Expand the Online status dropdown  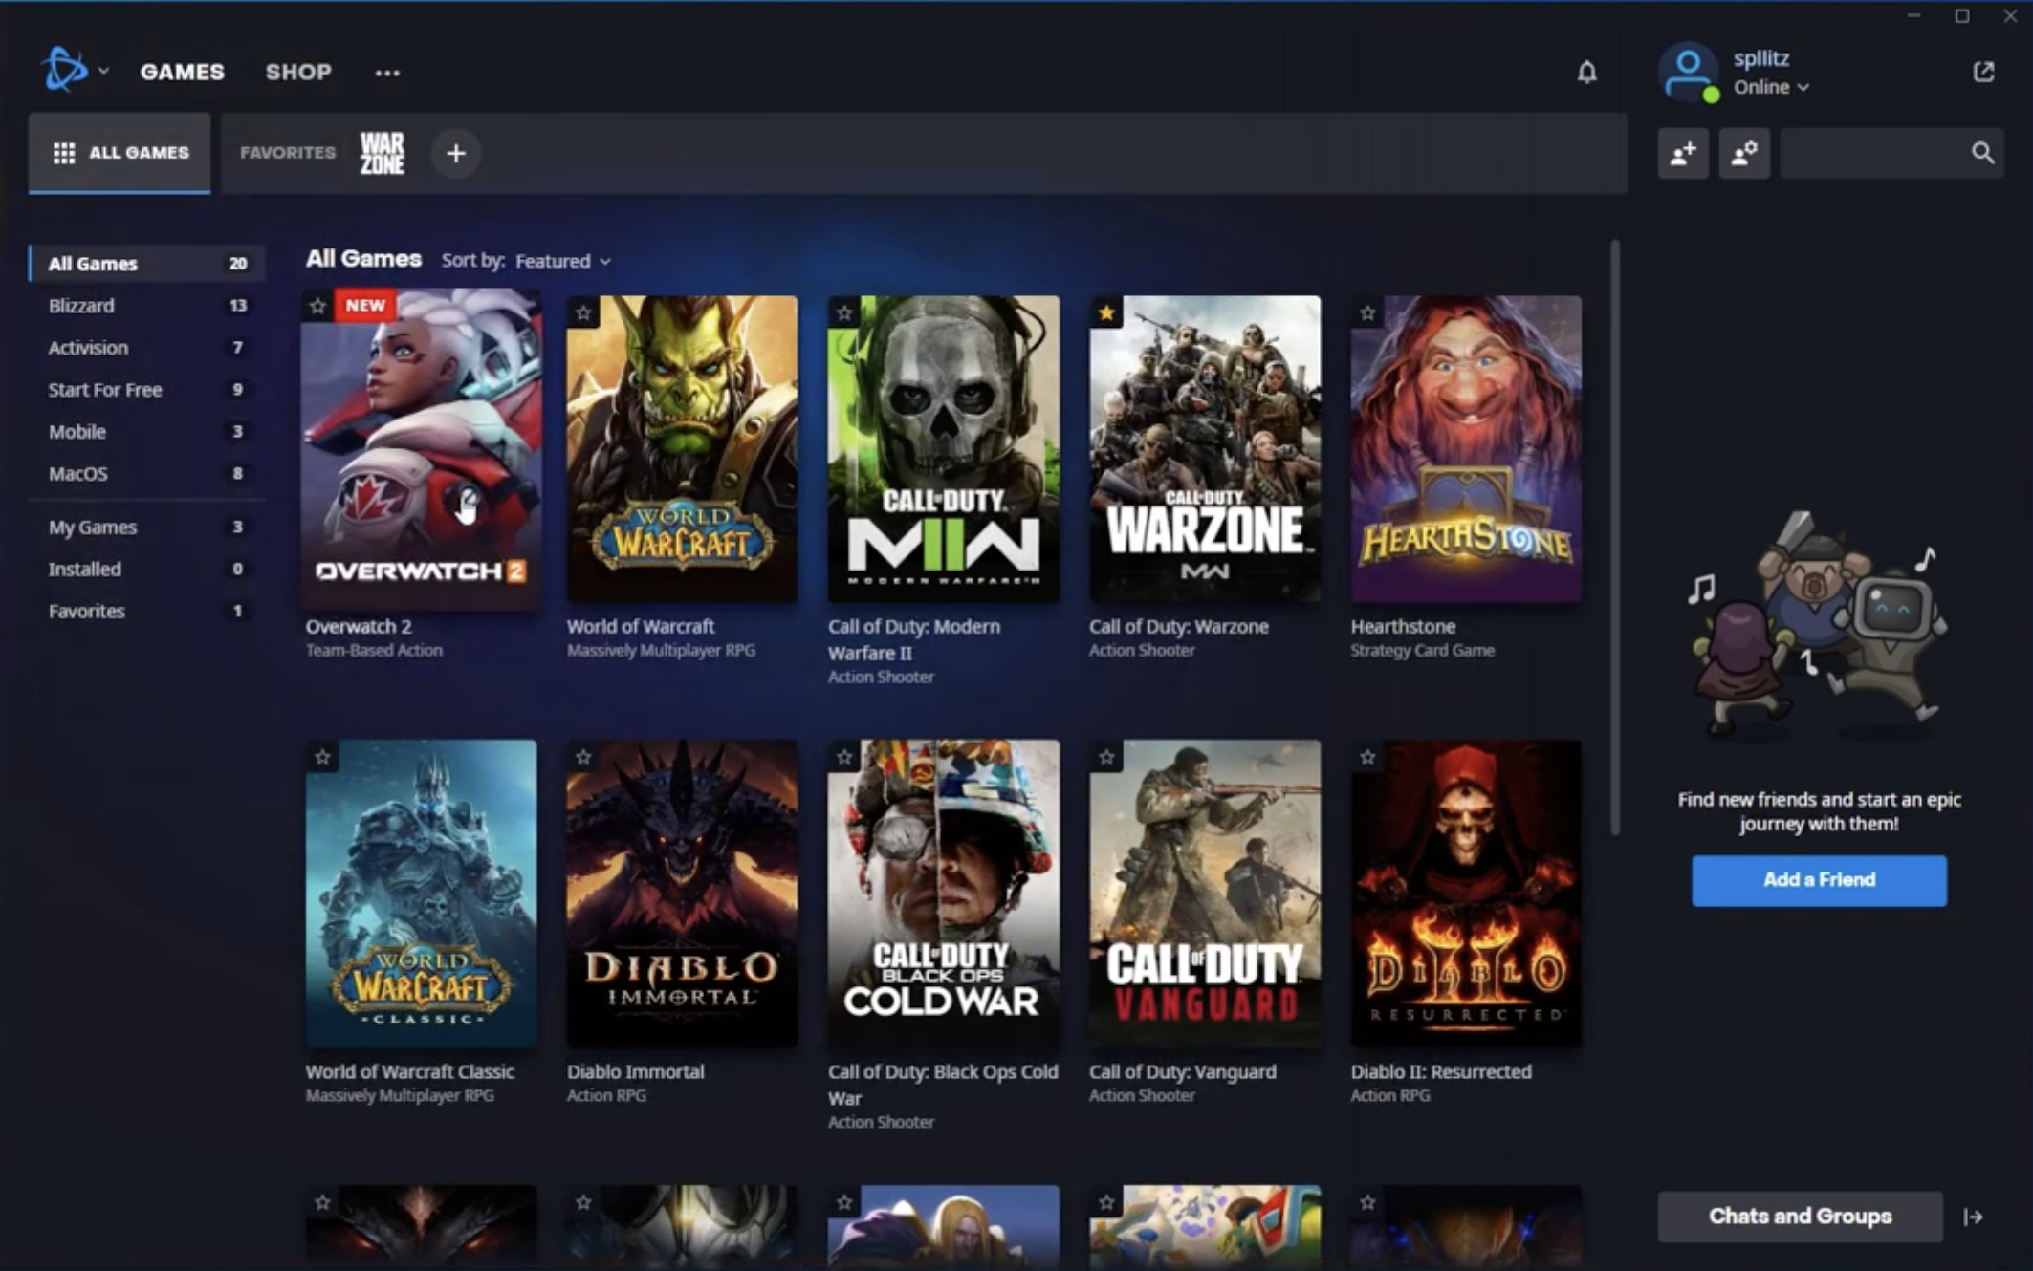point(1771,87)
